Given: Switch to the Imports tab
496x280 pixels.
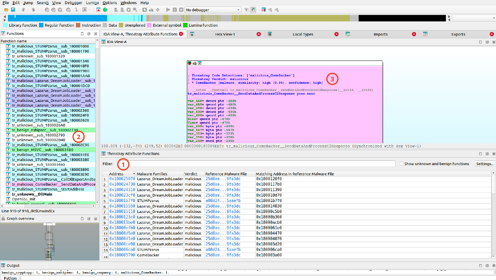Looking at the screenshot, I should [381, 34].
